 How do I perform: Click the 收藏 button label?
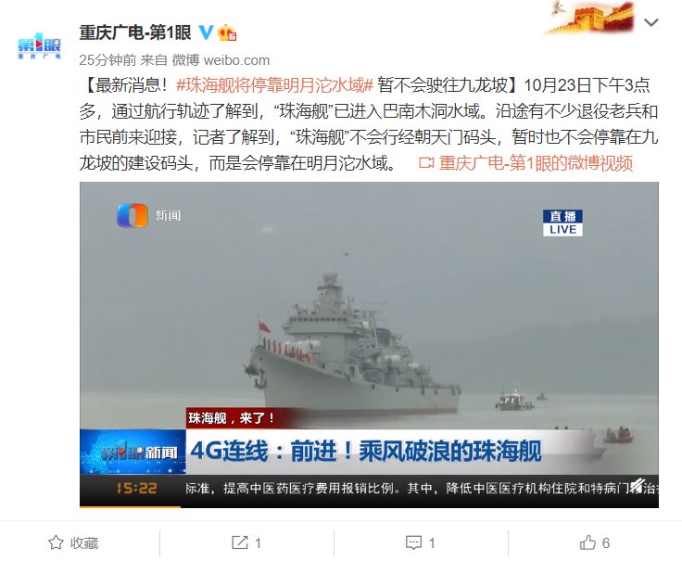point(84,543)
